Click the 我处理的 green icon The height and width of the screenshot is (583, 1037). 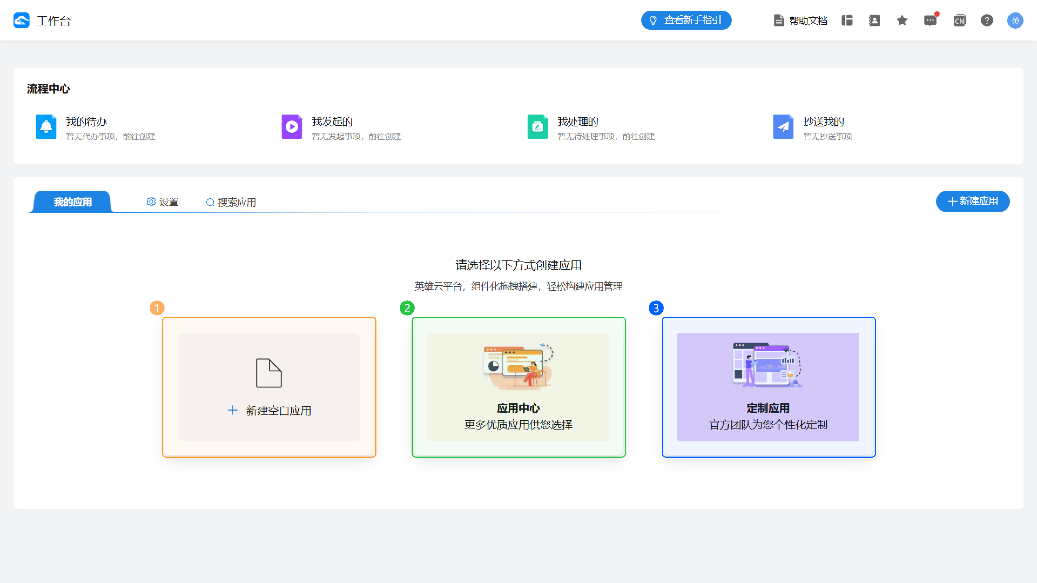(x=537, y=126)
